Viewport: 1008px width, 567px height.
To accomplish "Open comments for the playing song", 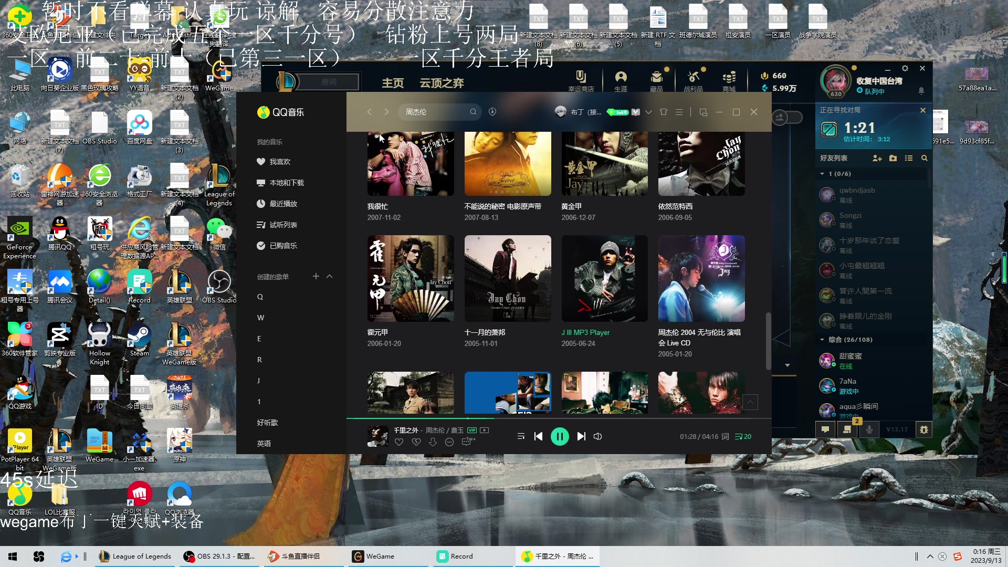I will [x=468, y=442].
